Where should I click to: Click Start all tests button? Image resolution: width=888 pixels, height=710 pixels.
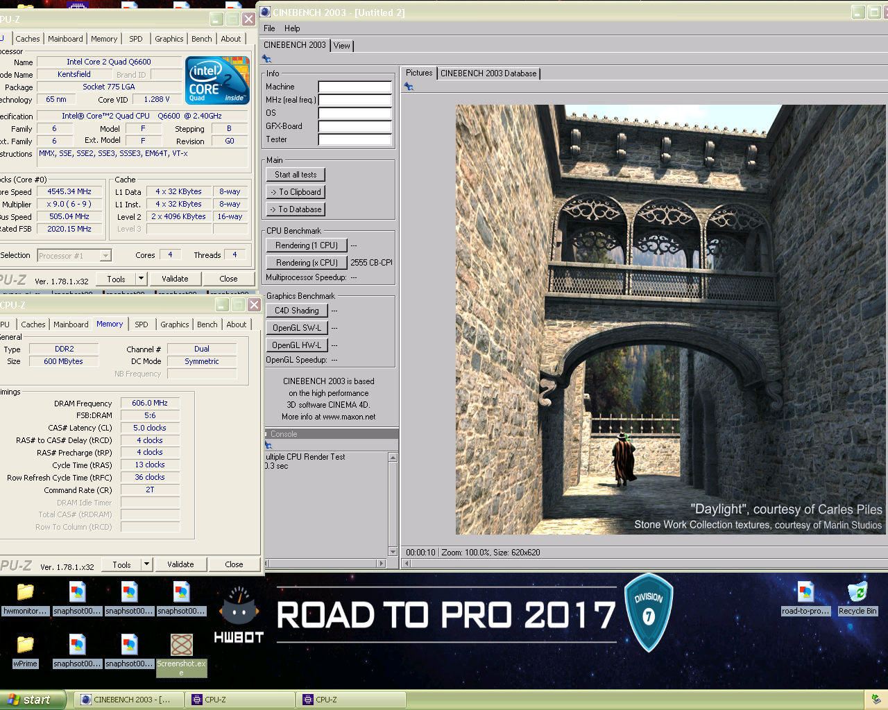click(296, 175)
